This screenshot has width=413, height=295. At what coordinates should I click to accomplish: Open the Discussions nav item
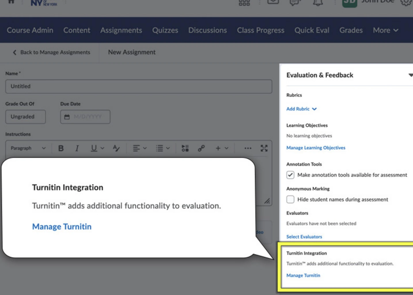click(x=208, y=30)
